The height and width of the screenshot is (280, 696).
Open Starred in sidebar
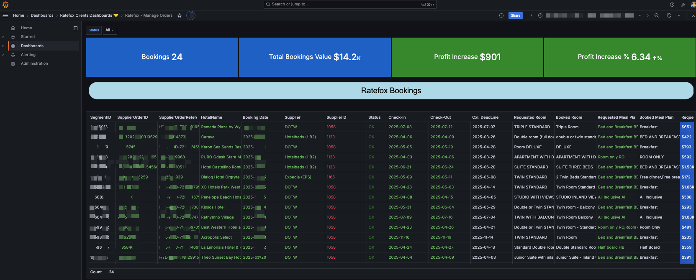28,37
